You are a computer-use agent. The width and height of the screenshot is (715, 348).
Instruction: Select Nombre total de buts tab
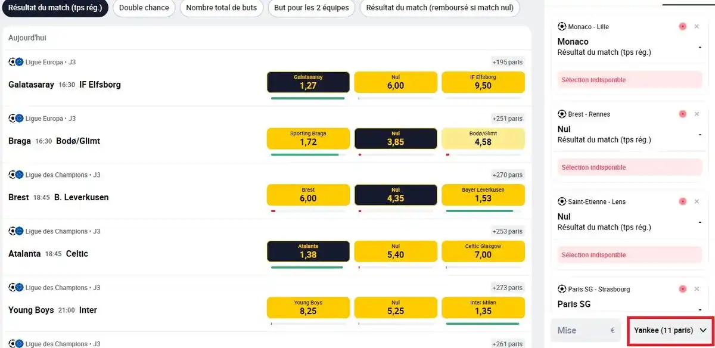coord(222,8)
